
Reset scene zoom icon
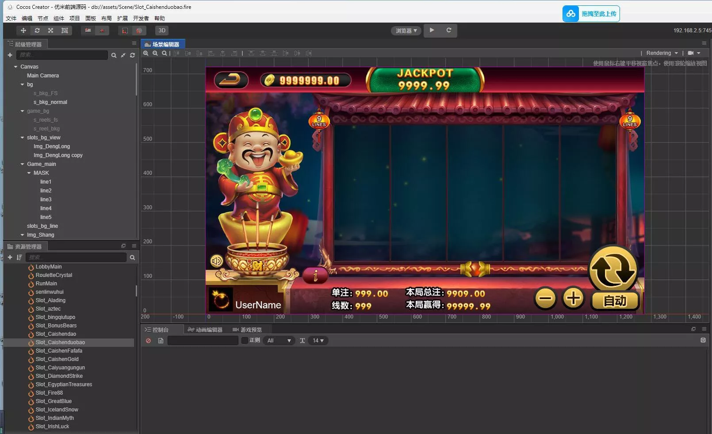[165, 53]
